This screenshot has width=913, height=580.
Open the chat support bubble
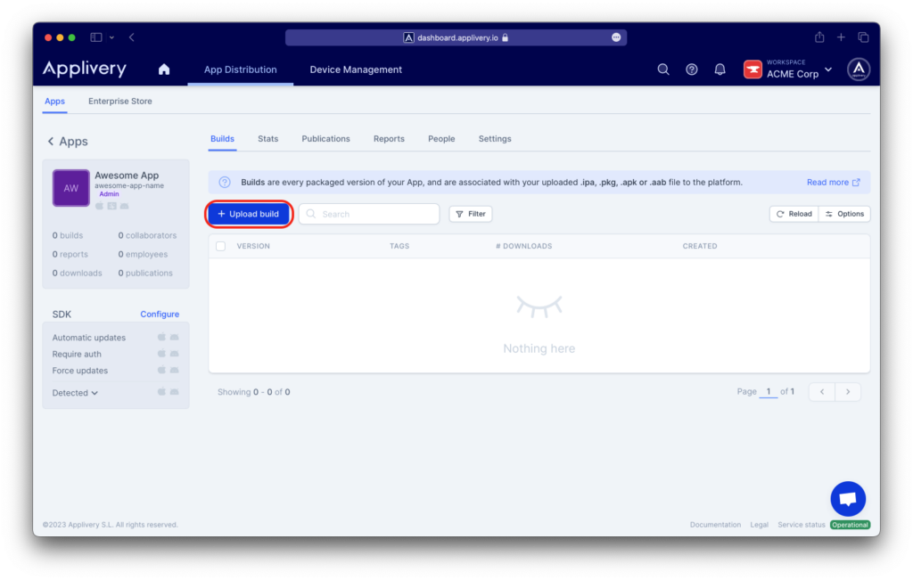tap(848, 499)
